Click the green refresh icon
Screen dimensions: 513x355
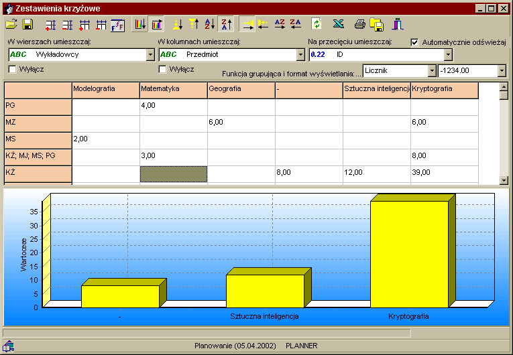tap(317, 24)
